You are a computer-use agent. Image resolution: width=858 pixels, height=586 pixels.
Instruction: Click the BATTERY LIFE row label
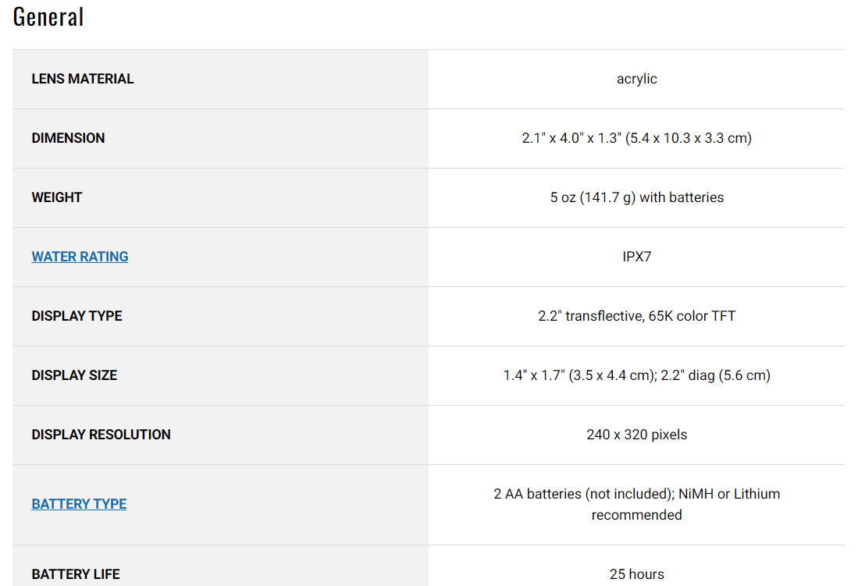[x=76, y=574]
